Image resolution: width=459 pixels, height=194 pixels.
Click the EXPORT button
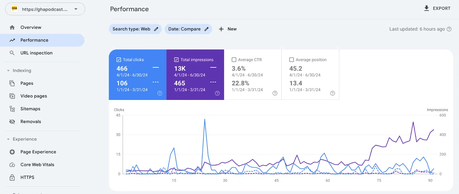437,8
